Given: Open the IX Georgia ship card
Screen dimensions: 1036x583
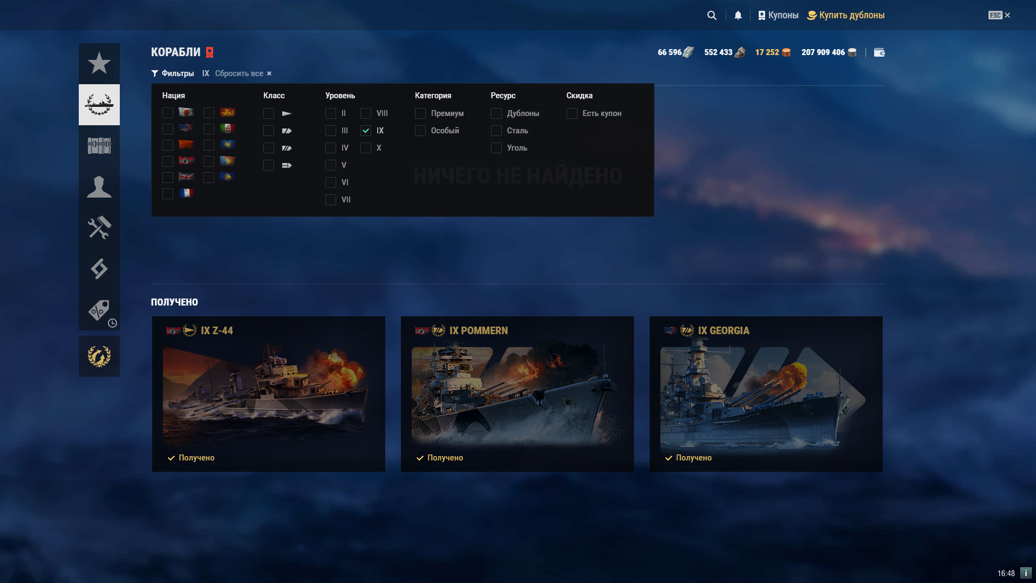Looking at the screenshot, I should [766, 394].
